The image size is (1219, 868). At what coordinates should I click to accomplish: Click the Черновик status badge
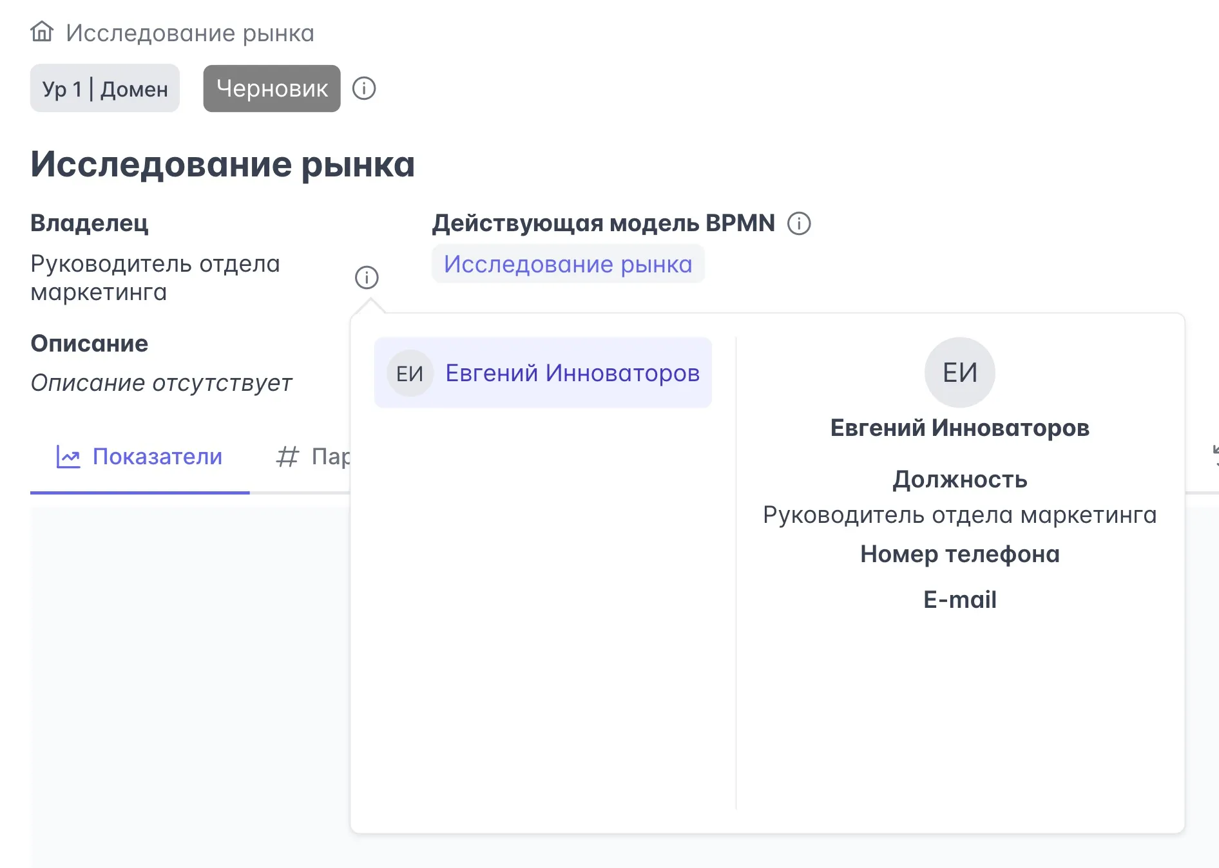point(272,88)
